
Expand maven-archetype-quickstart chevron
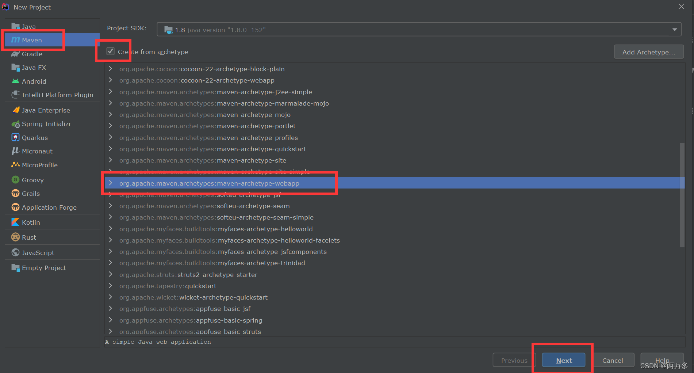[110, 149]
